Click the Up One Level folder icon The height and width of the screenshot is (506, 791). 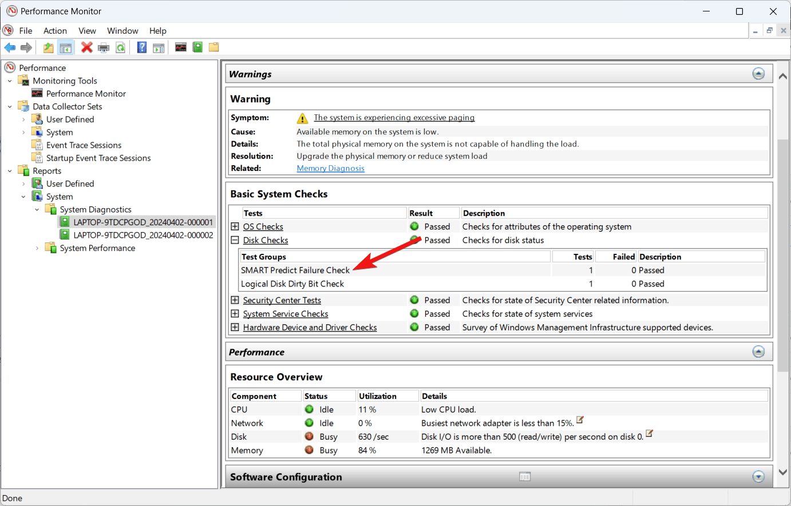coord(49,47)
